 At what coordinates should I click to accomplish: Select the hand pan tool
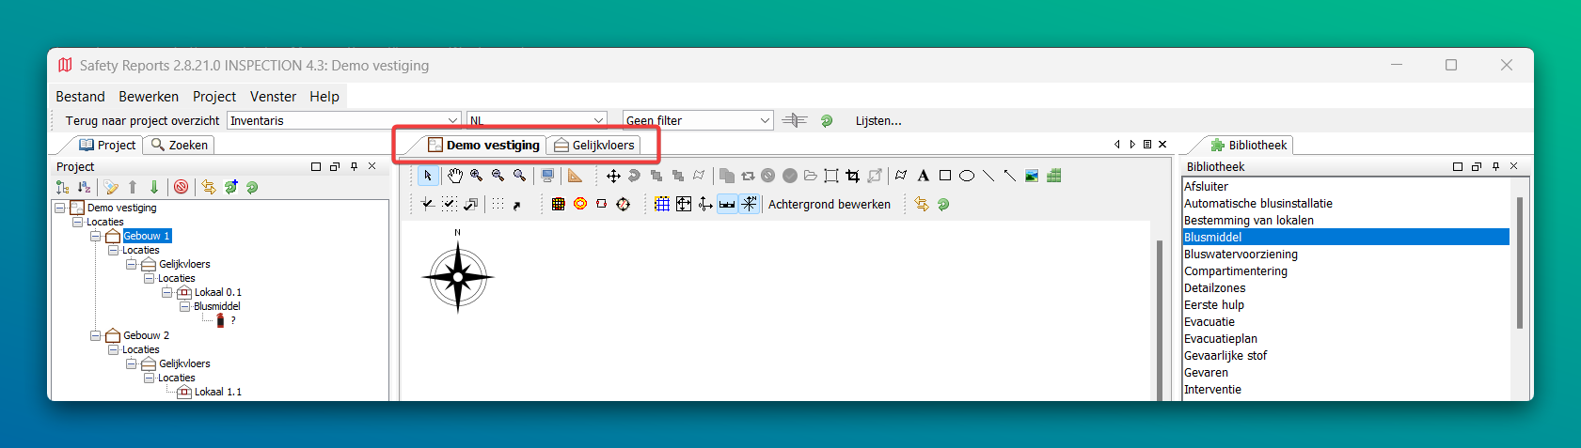click(x=455, y=176)
